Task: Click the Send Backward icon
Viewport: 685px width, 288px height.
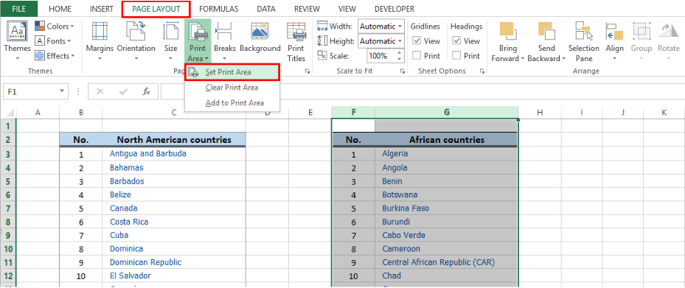Action: pos(546,32)
